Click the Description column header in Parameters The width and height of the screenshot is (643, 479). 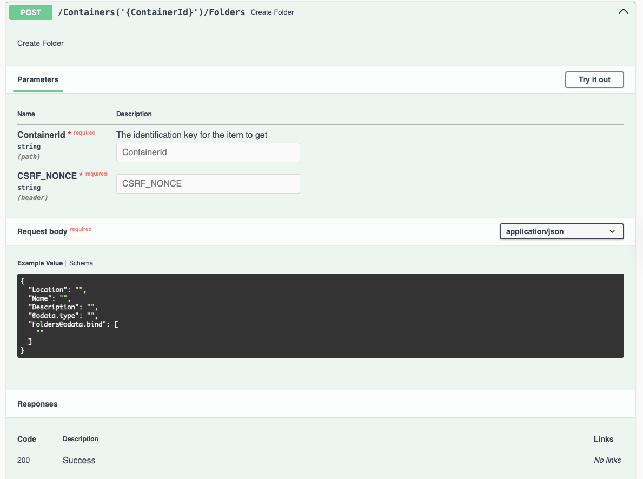coord(134,114)
